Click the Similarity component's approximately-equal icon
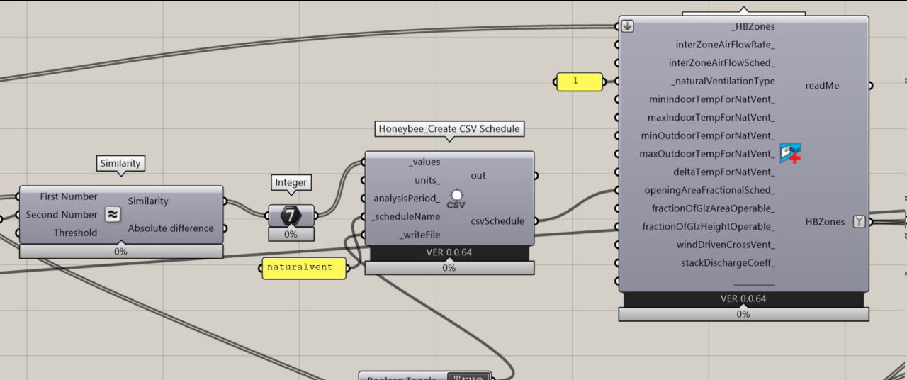Viewport: 907px width, 380px height. tap(112, 214)
